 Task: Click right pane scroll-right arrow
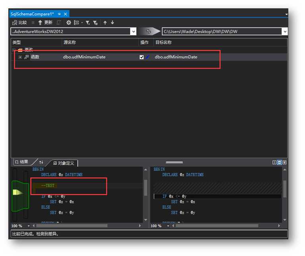tap(279, 226)
